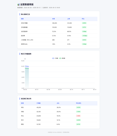Click the 本周 column header

point(53,19)
